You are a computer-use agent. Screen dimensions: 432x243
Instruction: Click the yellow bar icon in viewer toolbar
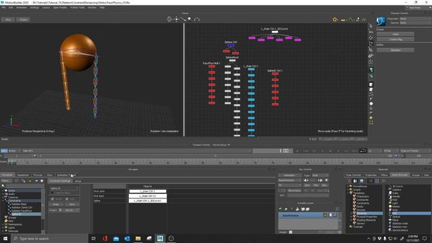(x=343, y=20)
